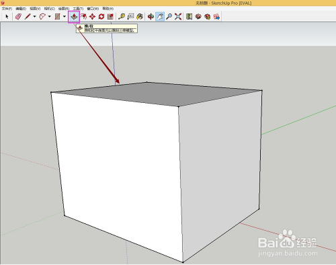Pick the Scale tool
The image size is (336, 265).
point(110,17)
